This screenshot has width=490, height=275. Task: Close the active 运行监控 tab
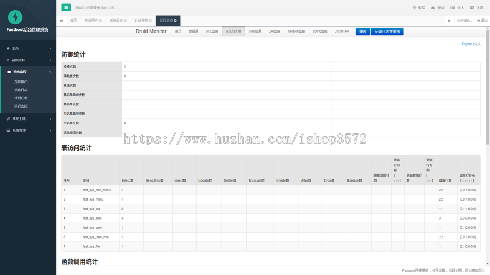pos(175,21)
